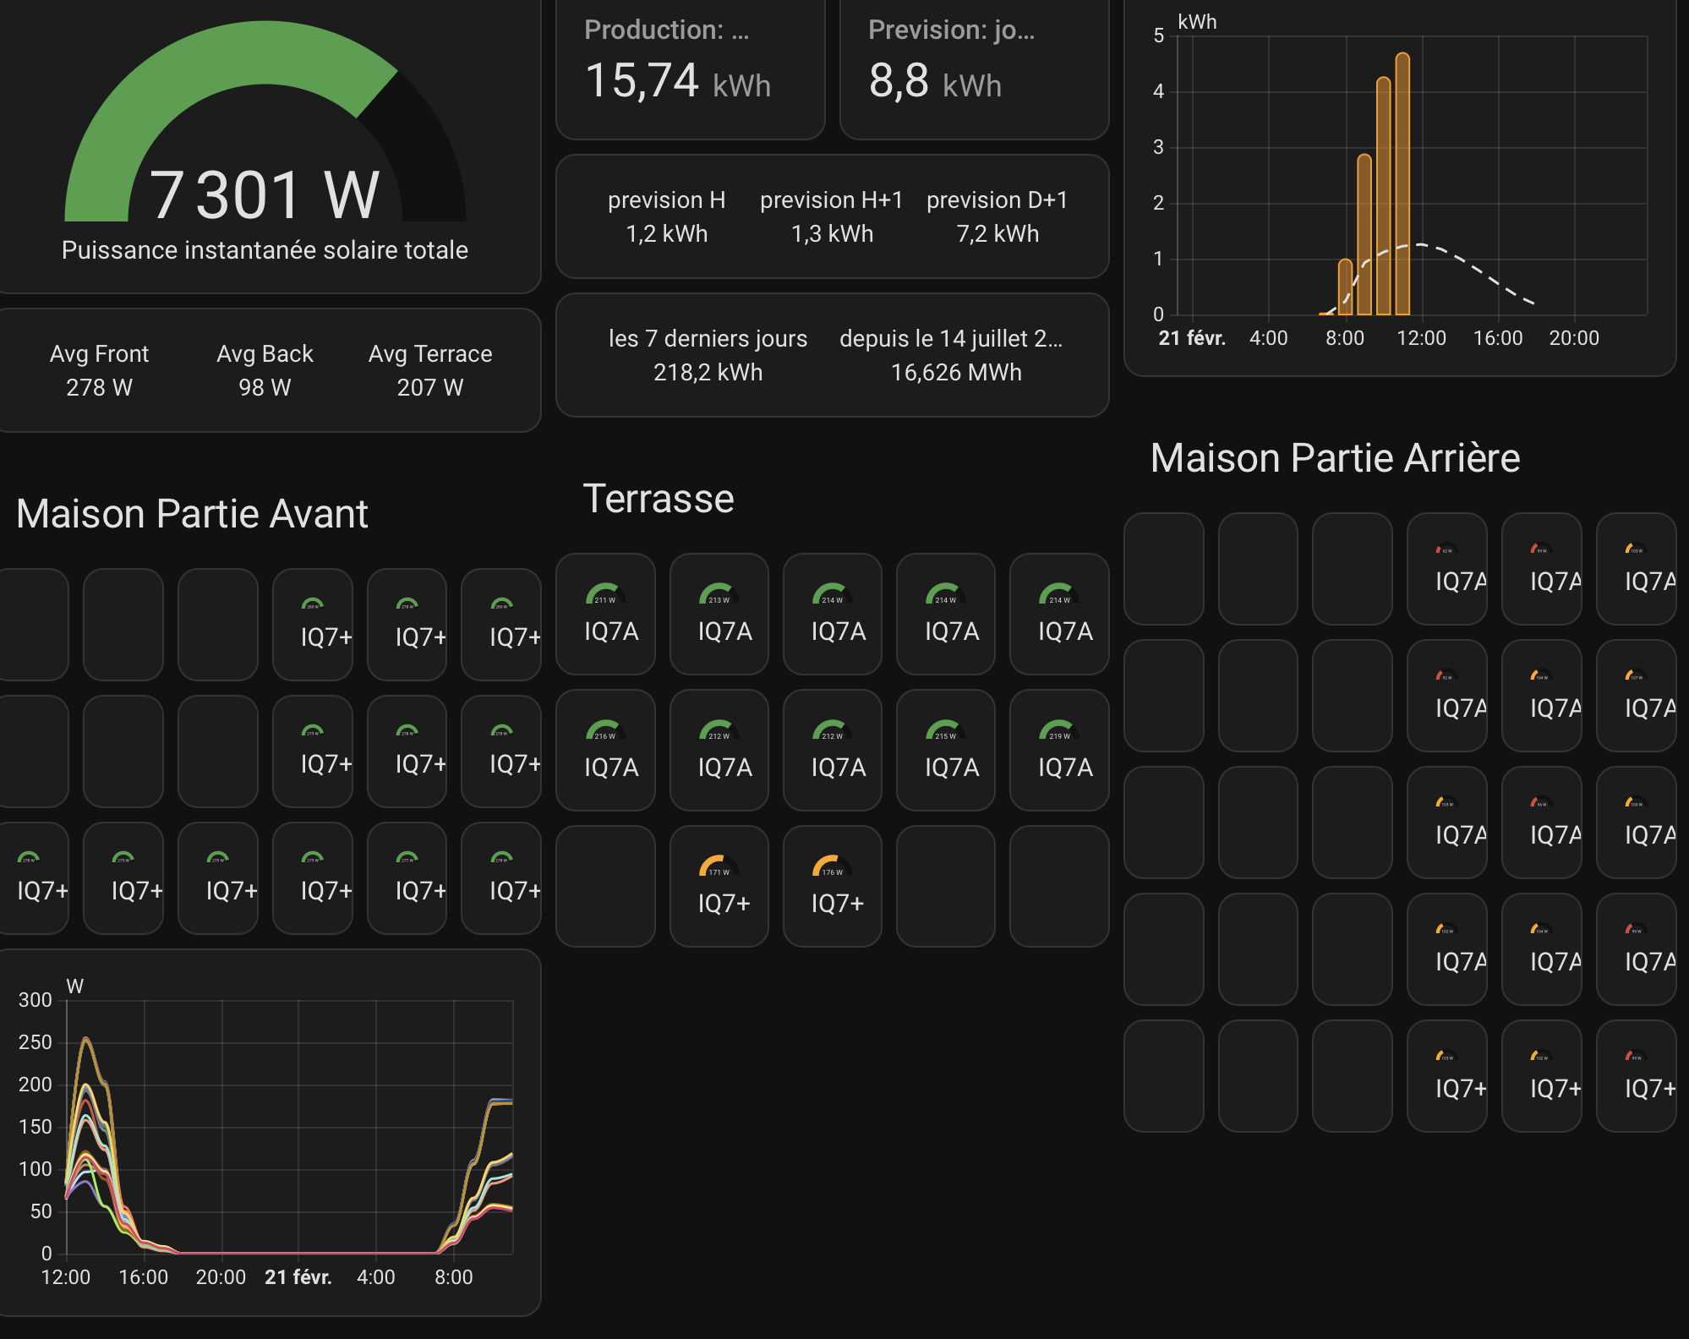
Task: Open the Terrasse IQ7A gauge showing 211 W
Action: pos(605,614)
